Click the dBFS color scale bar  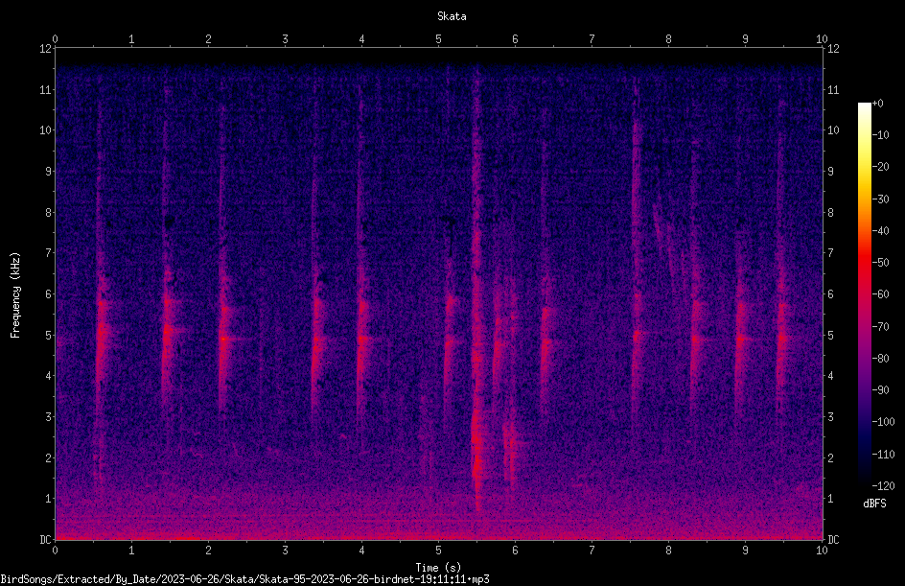[865, 293]
